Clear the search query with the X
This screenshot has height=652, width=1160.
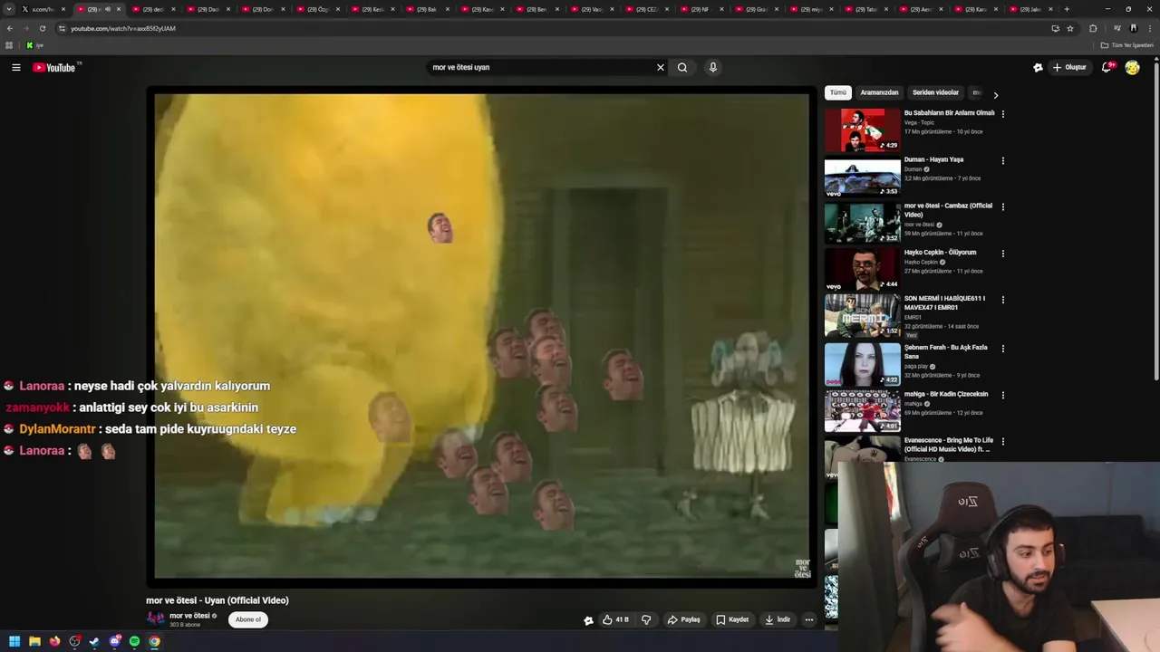[x=661, y=67]
